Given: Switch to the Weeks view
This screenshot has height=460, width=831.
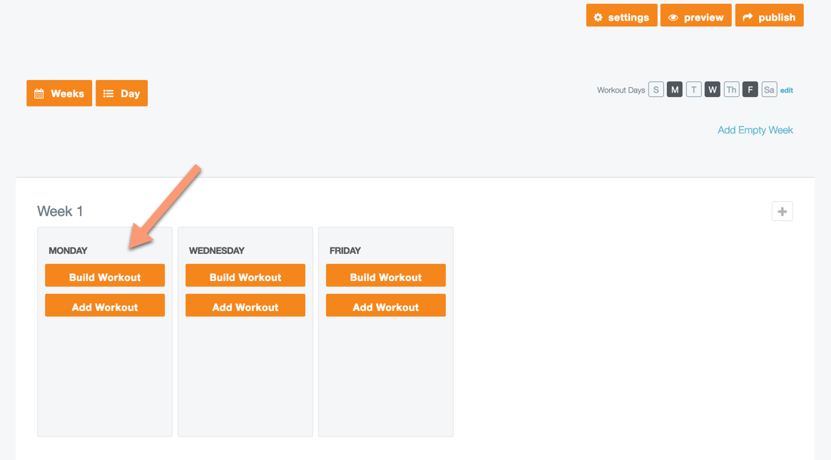Looking at the screenshot, I should tap(59, 93).
